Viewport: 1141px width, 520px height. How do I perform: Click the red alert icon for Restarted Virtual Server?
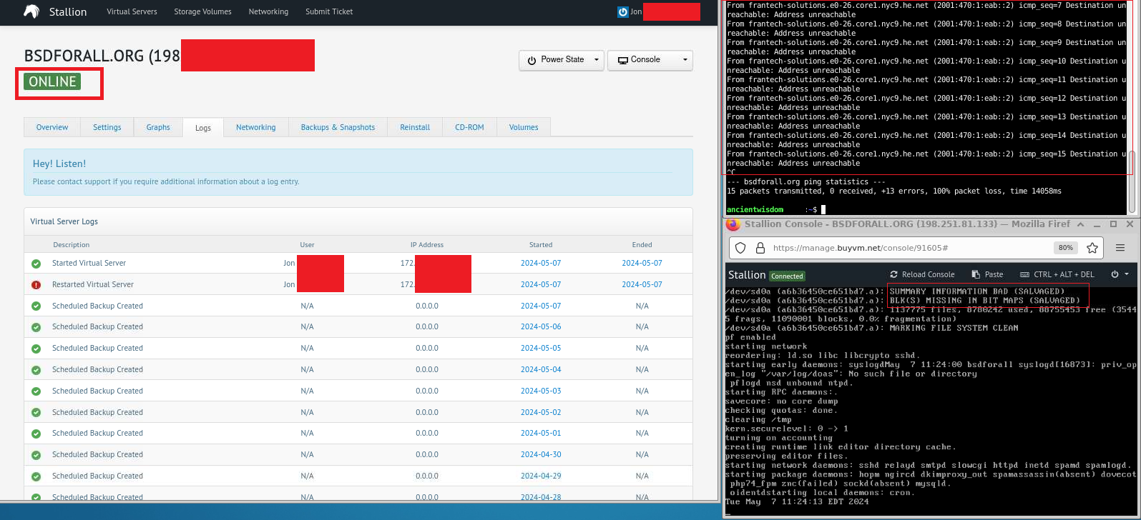pos(36,285)
